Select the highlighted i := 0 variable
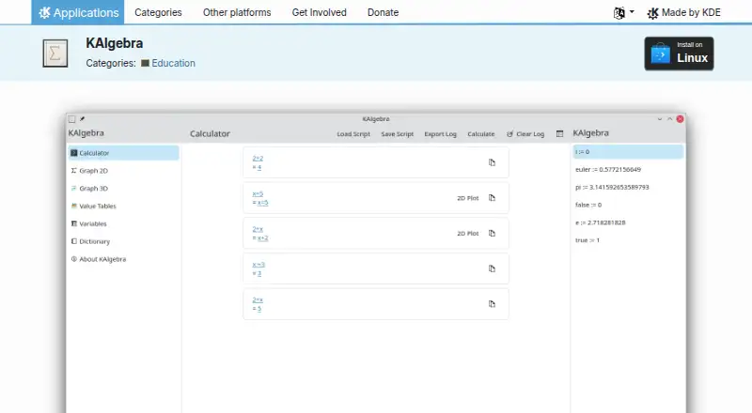 tap(628, 152)
